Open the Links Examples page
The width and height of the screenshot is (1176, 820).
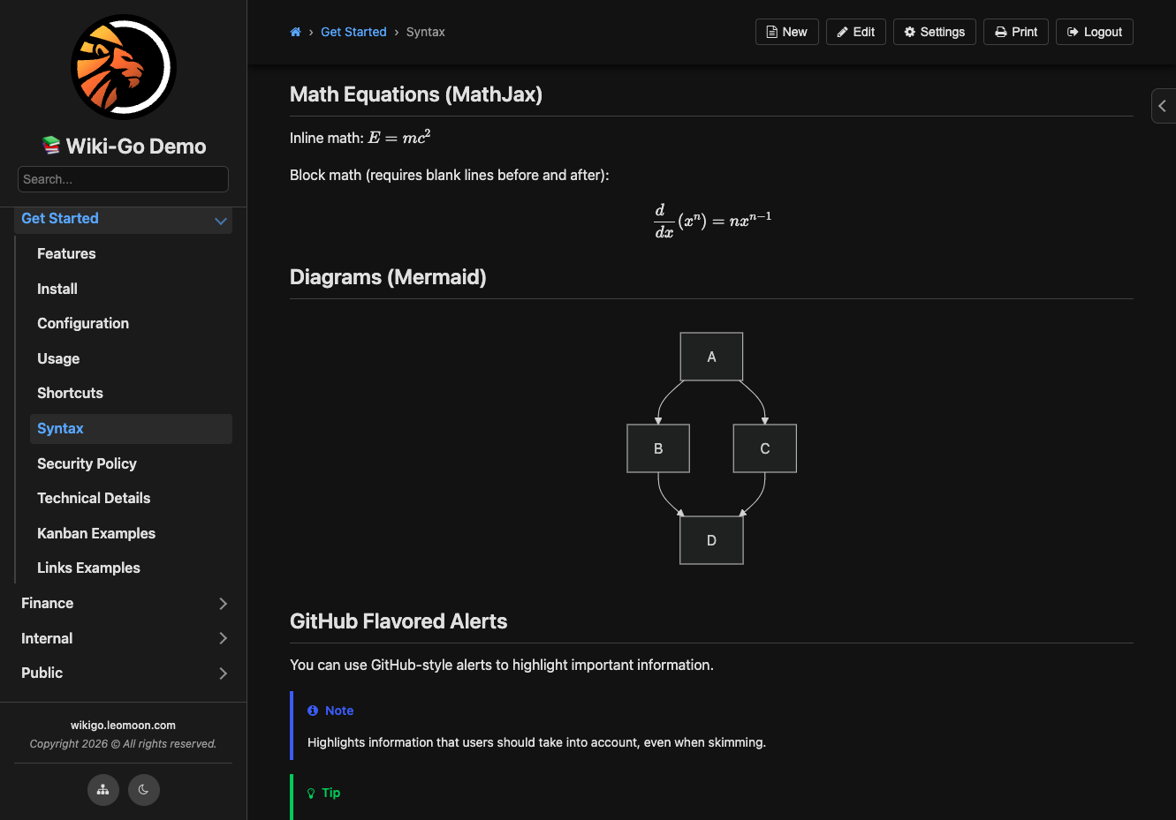tap(88, 568)
